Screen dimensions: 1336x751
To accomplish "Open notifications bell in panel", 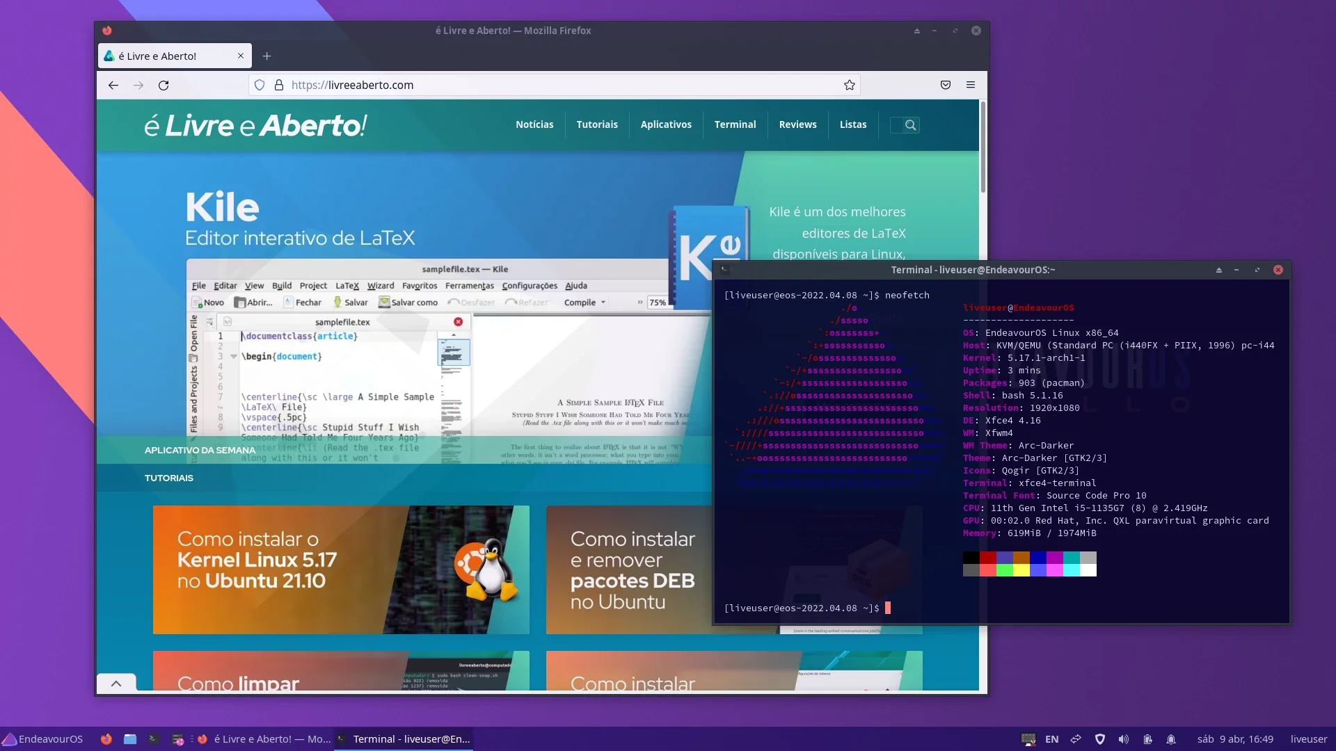I will click(1171, 739).
